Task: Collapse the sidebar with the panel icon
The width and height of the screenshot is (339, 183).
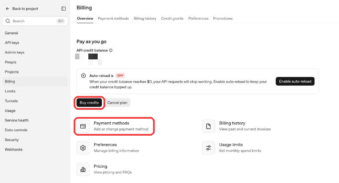Action: [x=63, y=8]
